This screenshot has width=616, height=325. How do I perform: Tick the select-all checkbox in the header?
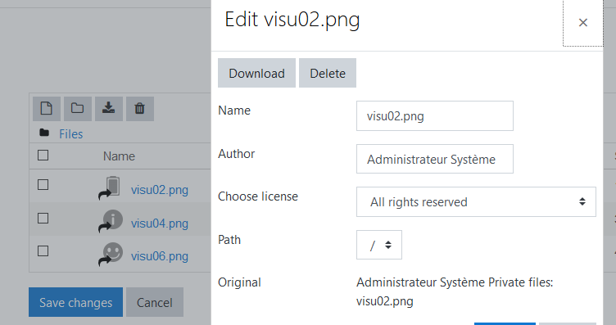pyautogui.click(x=43, y=156)
